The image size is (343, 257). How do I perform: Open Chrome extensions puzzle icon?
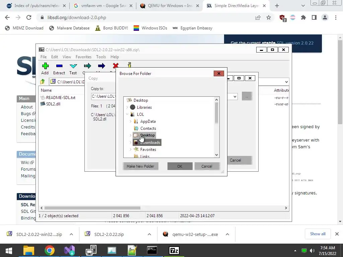(x=303, y=17)
